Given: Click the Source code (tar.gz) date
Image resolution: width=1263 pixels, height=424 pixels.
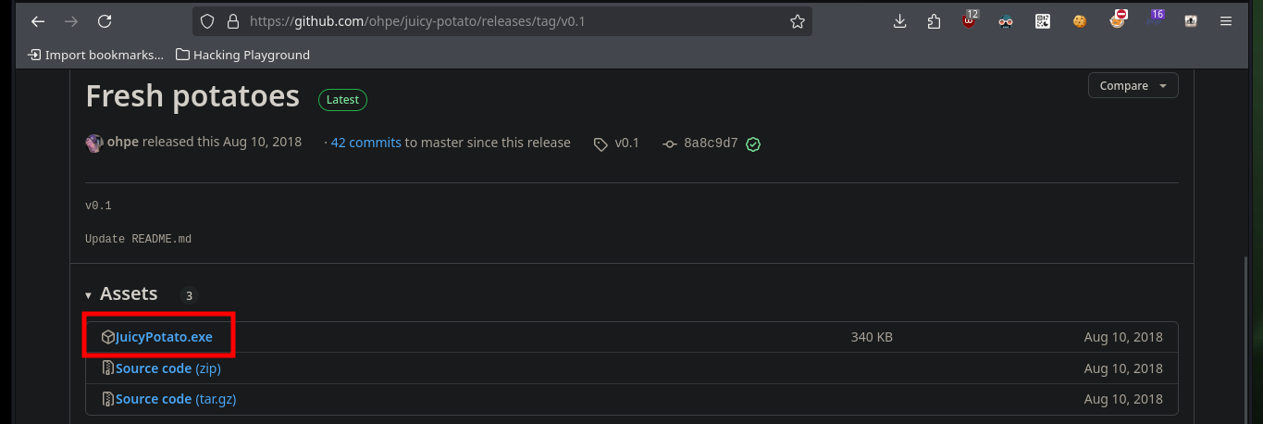Looking at the screenshot, I should (1123, 399).
